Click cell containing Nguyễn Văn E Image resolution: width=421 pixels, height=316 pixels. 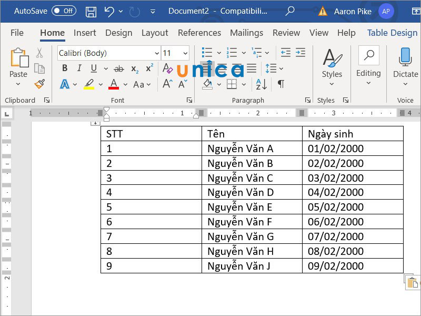click(252, 207)
